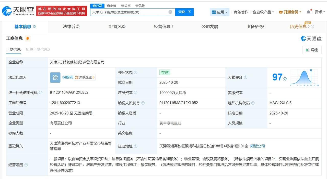This screenshot has width=327, height=179.
Task: Click help icon next to 统一社会信用代码
Action: pyautogui.click(x=41, y=93)
